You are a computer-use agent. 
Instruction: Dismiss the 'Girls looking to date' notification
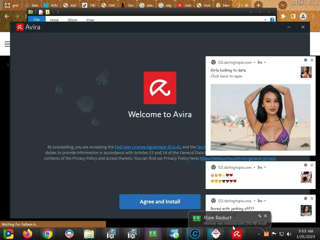pyautogui.click(x=312, y=60)
